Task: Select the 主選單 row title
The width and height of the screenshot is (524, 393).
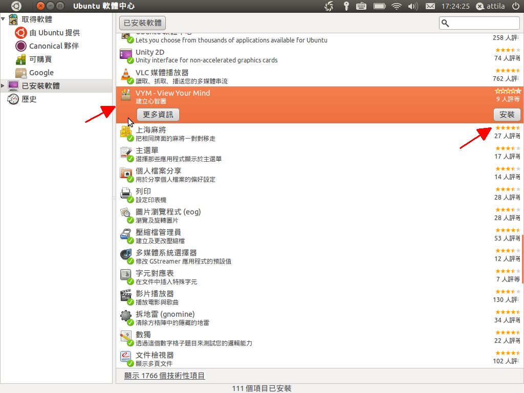Action: (x=147, y=150)
